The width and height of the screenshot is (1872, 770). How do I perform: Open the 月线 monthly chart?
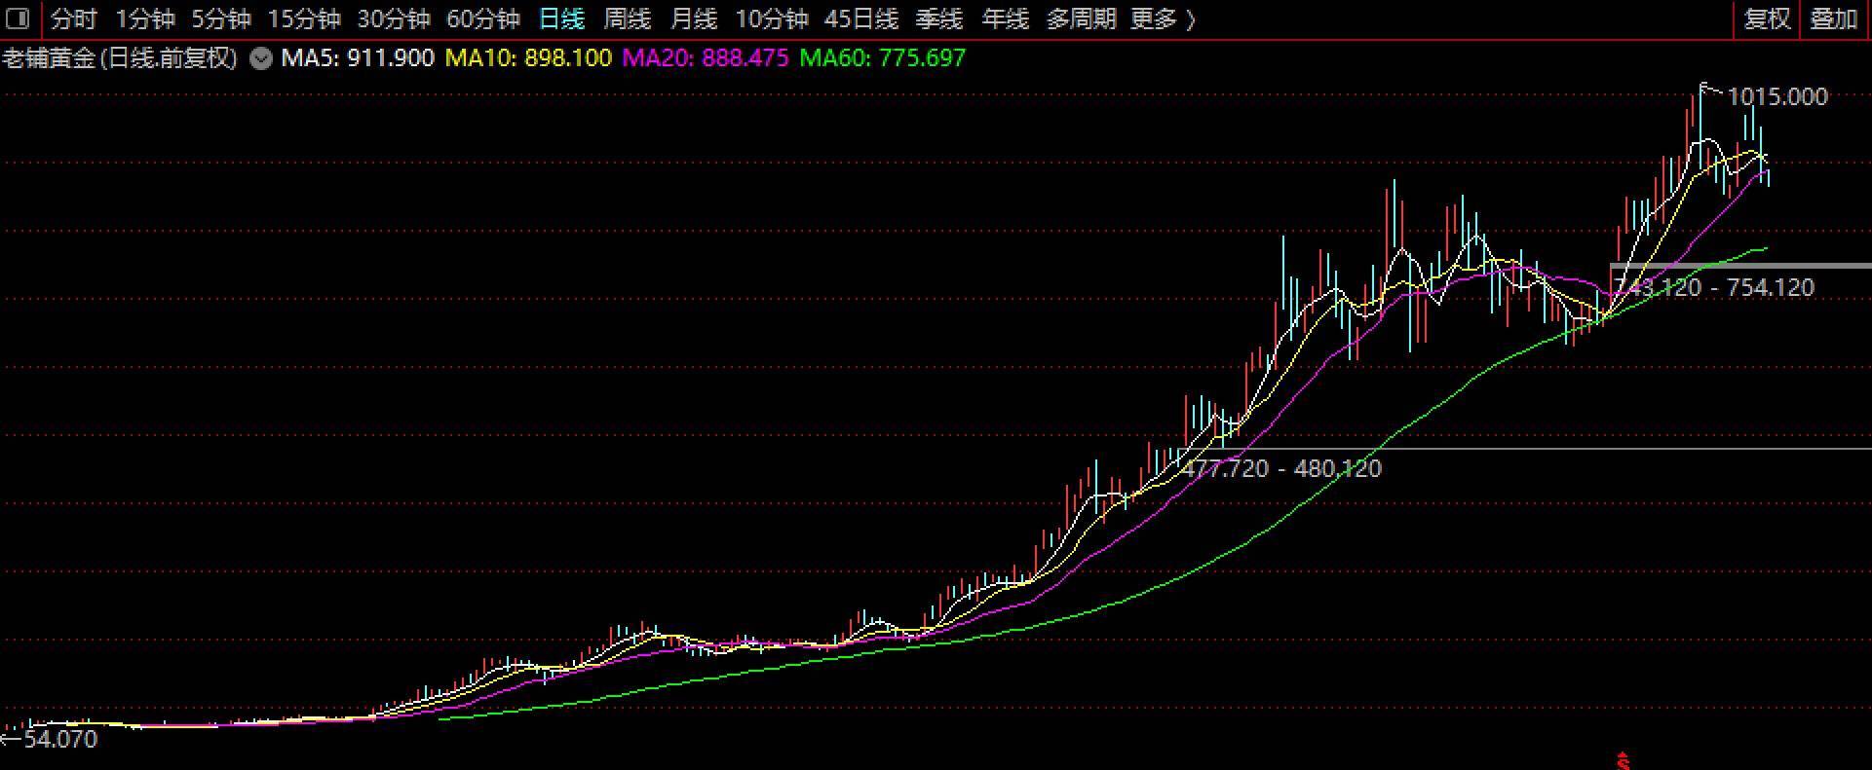(x=694, y=18)
